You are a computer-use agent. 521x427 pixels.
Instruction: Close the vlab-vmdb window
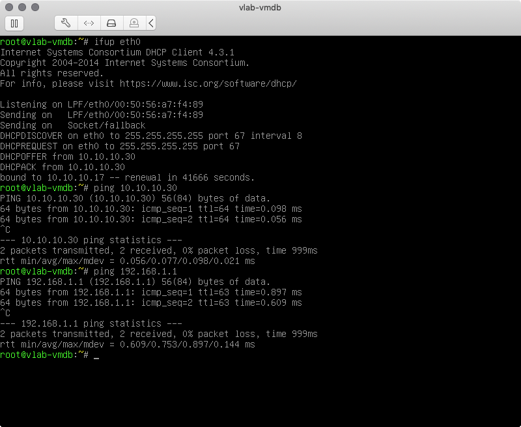pos(8,7)
